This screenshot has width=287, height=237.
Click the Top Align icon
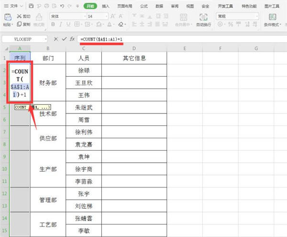134,16
